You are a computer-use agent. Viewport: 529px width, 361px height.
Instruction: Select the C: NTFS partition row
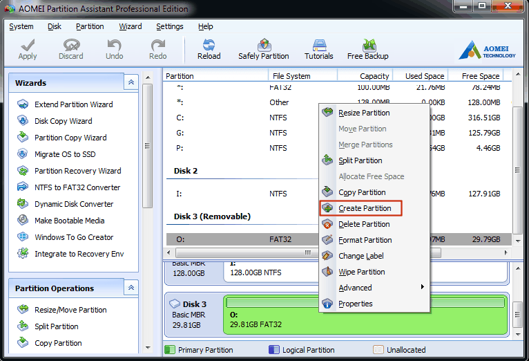[x=338, y=118]
